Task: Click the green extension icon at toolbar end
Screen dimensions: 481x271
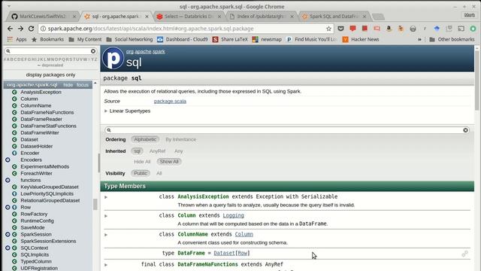Action: [x=473, y=29]
